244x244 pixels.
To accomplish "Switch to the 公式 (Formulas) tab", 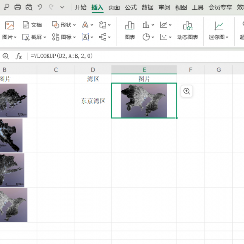I will [x=131, y=7].
